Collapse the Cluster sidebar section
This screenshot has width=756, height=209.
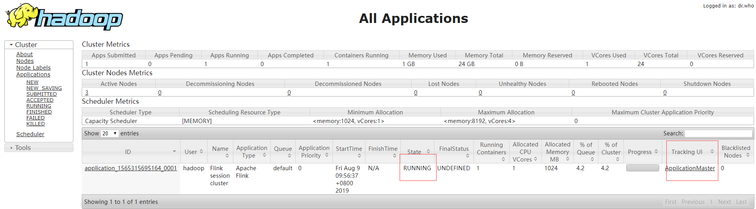tap(39, 45)
